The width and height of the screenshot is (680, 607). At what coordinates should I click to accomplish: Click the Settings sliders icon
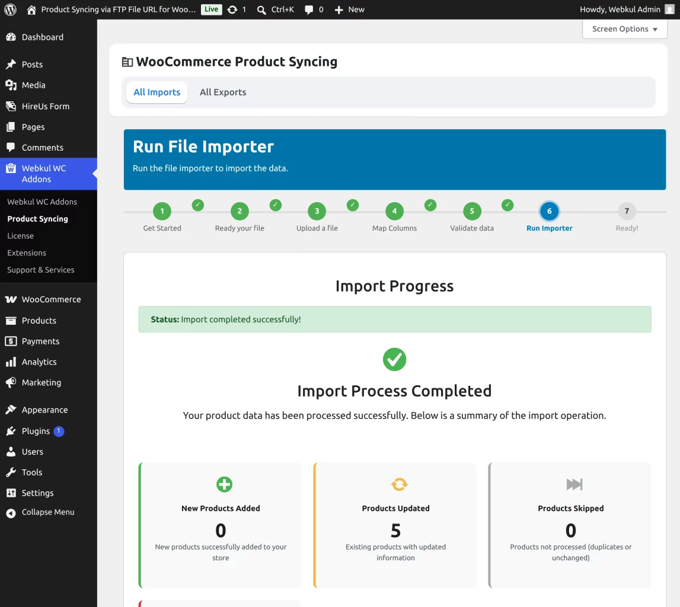click(x=11, y=493)
